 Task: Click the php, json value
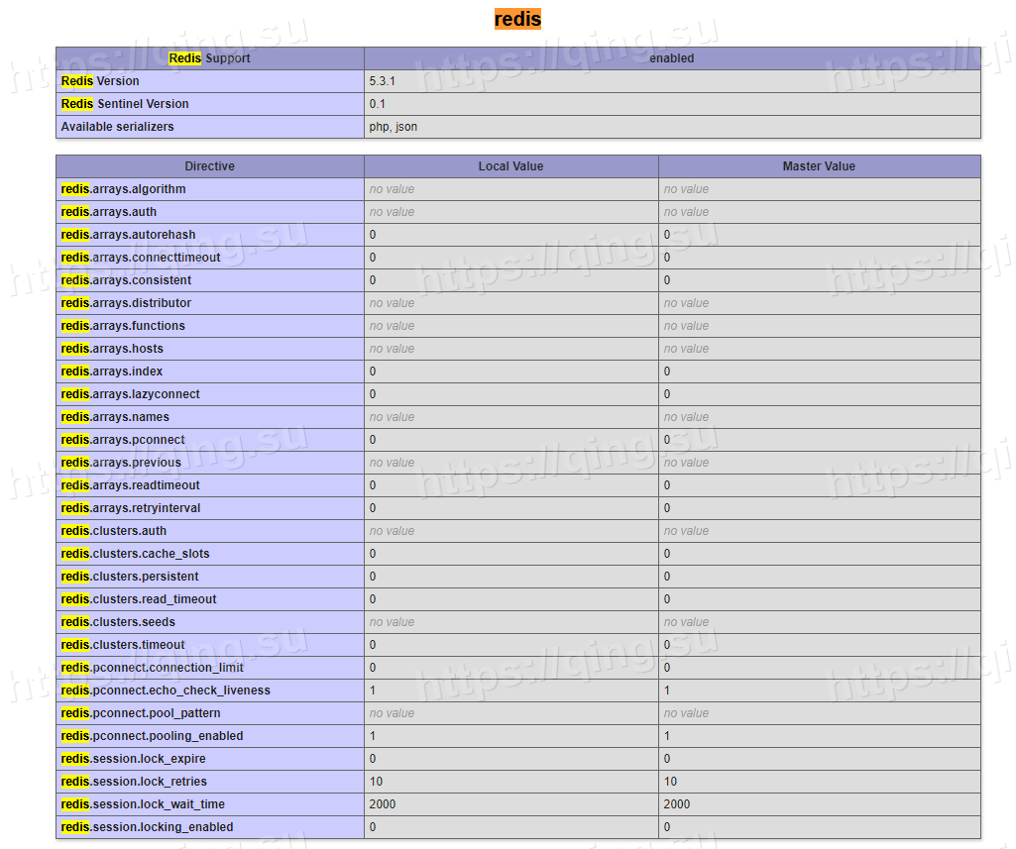click(x=394, y=126)
